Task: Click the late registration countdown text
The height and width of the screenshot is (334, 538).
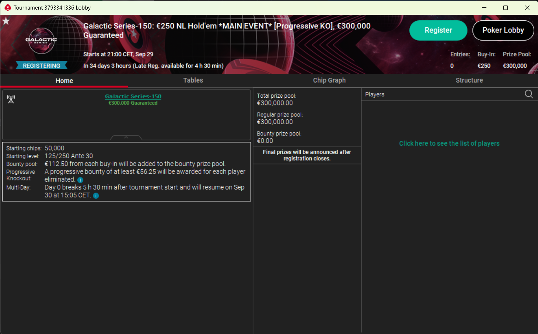Action: coord(153,66)
